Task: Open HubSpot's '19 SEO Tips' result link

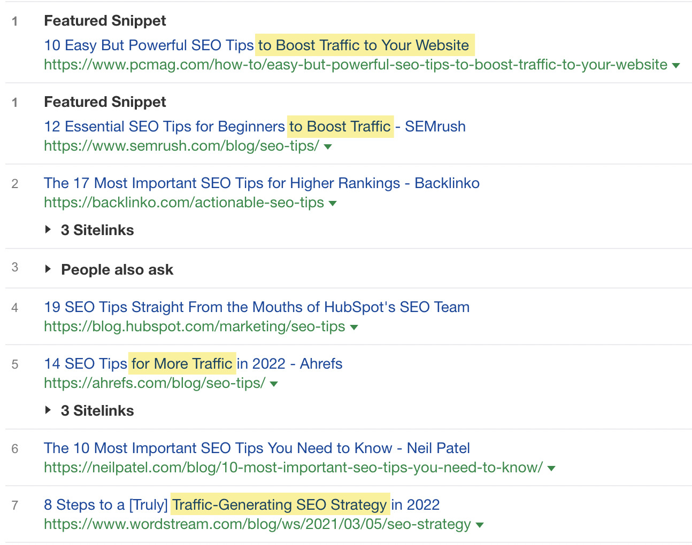Action: click(x=257, y=307)
